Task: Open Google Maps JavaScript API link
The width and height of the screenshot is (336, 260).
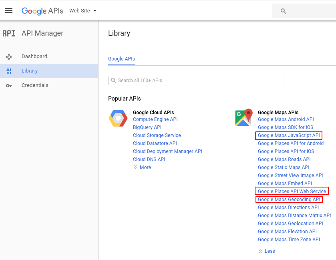Action: [x=289, y=135]
